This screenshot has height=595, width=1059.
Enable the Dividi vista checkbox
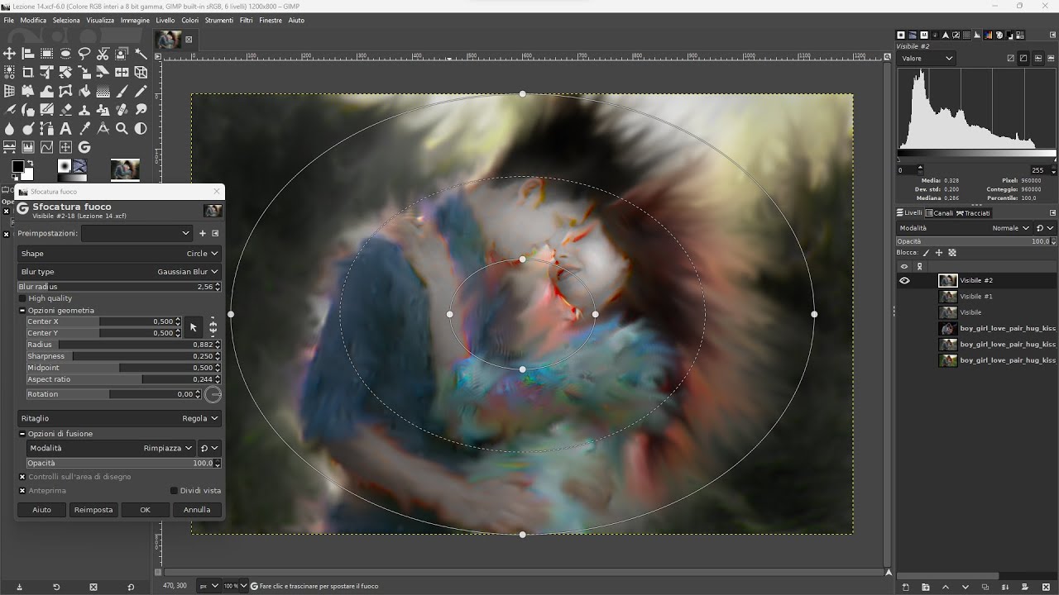(174, 491)
